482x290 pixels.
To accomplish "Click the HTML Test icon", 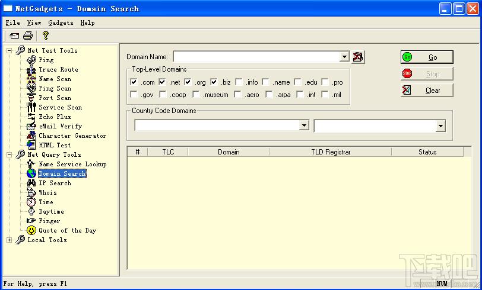I will point(31,146).
